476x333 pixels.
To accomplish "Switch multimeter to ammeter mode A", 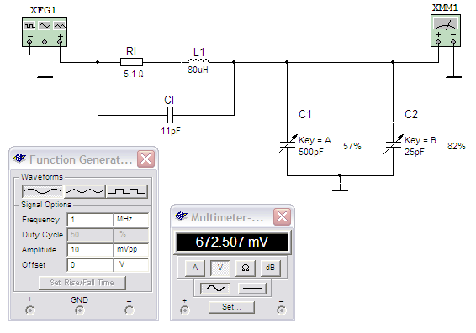I will click(x=195, y=268).
